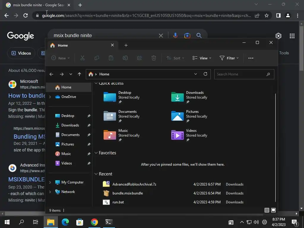304x228 pixels.
Task: Collapse the Recent section
Action: [x=96, y=174]
